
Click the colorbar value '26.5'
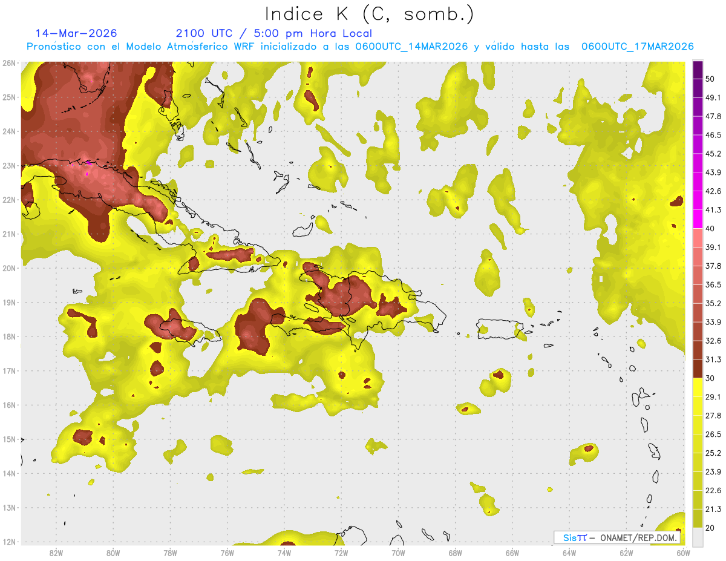(x=713, y=435)
